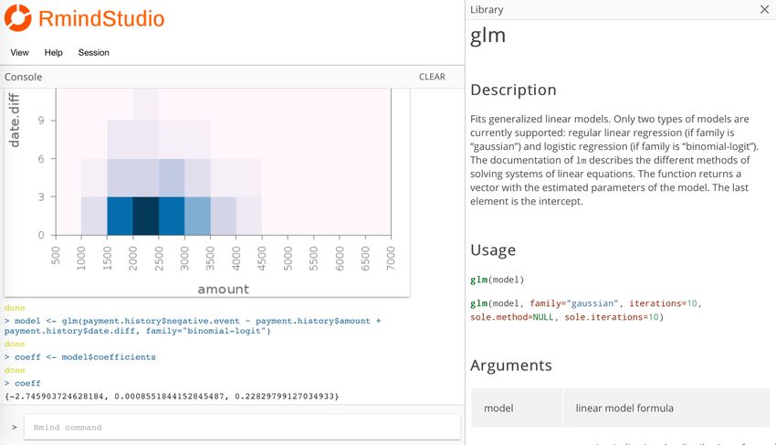The width and height of the screenshot is (776, 445).
Task: Click the 9 y-axis tick label
Action: [41, 121]
